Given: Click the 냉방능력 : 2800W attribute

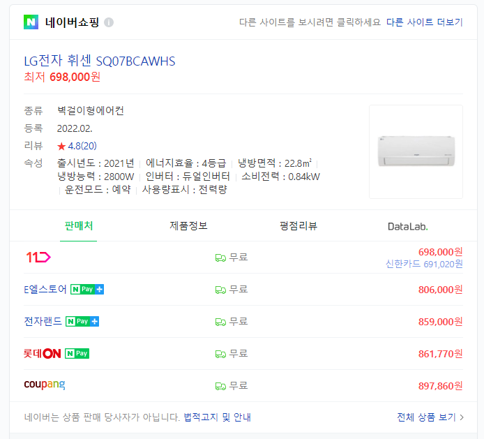Looking at the screenshot, I should click(96, 177).
